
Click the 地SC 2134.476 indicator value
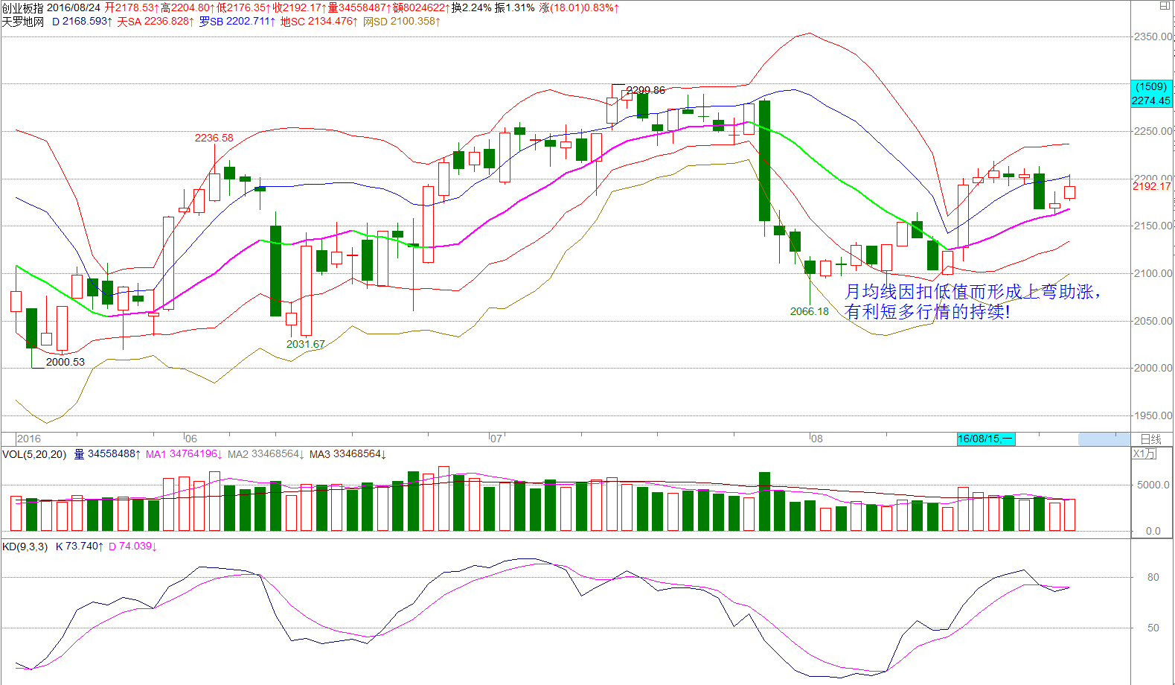tap(318, 22)
